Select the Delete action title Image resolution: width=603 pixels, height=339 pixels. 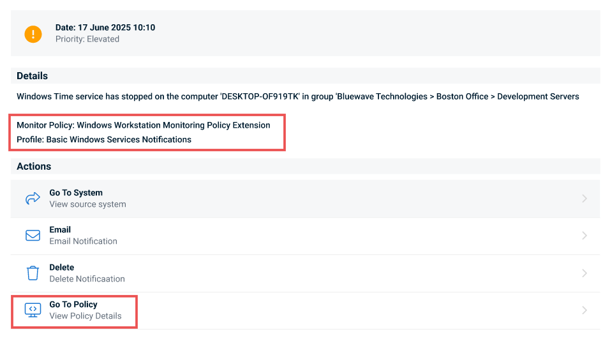click(x=62, y=267)
